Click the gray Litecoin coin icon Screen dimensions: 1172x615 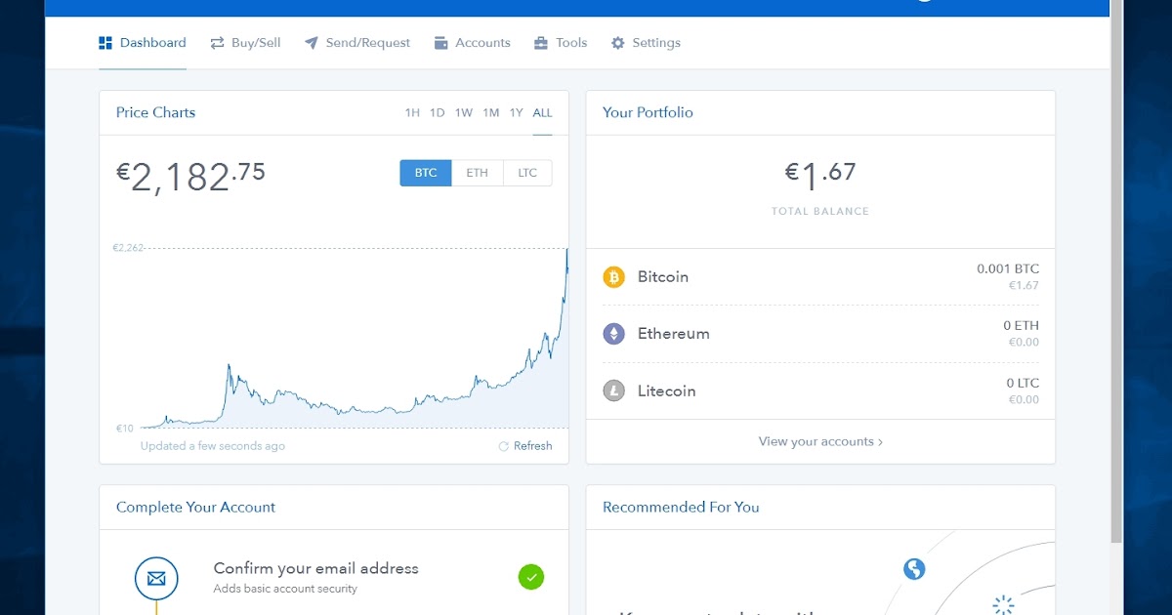(613, 391)
